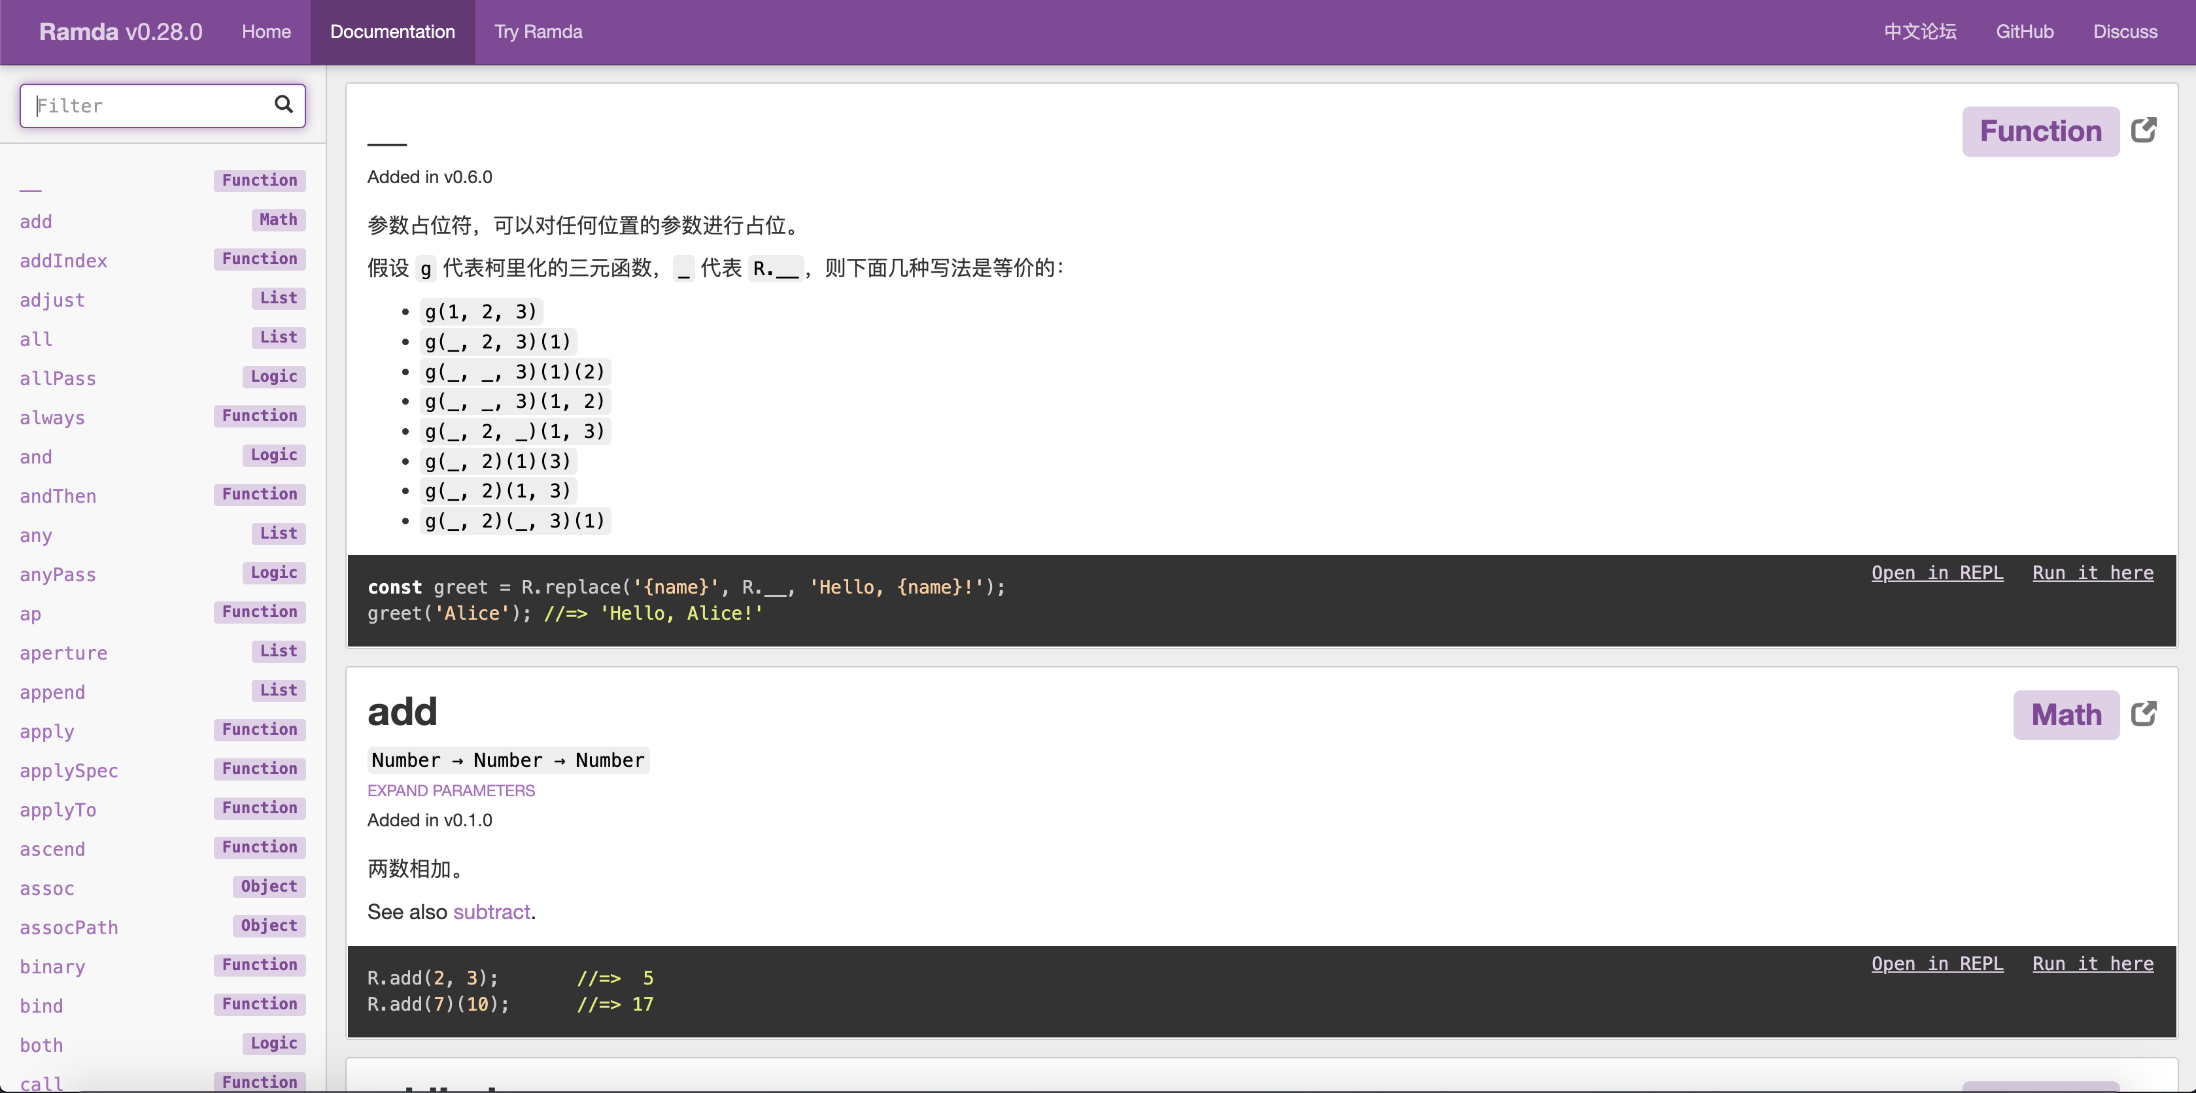Open the 中文论坛 forum link
Viewport: 2196px width, 1093px height.
click(x=1920, y=31)
